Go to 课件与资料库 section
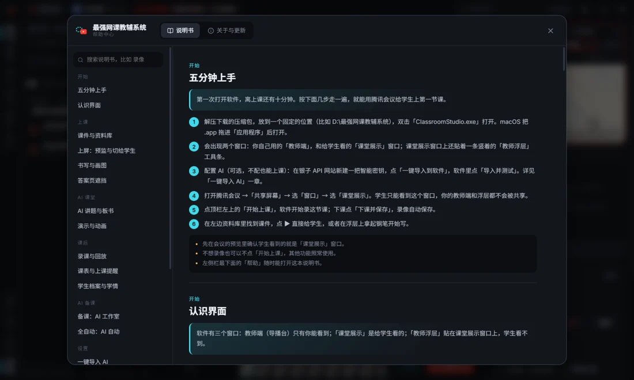 tap(95, 135)
